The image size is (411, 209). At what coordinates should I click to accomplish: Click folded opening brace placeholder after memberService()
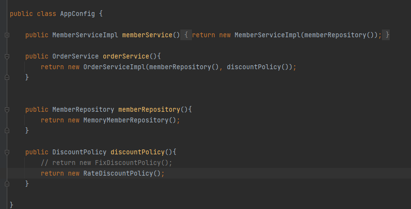click(x=186, y=35)
